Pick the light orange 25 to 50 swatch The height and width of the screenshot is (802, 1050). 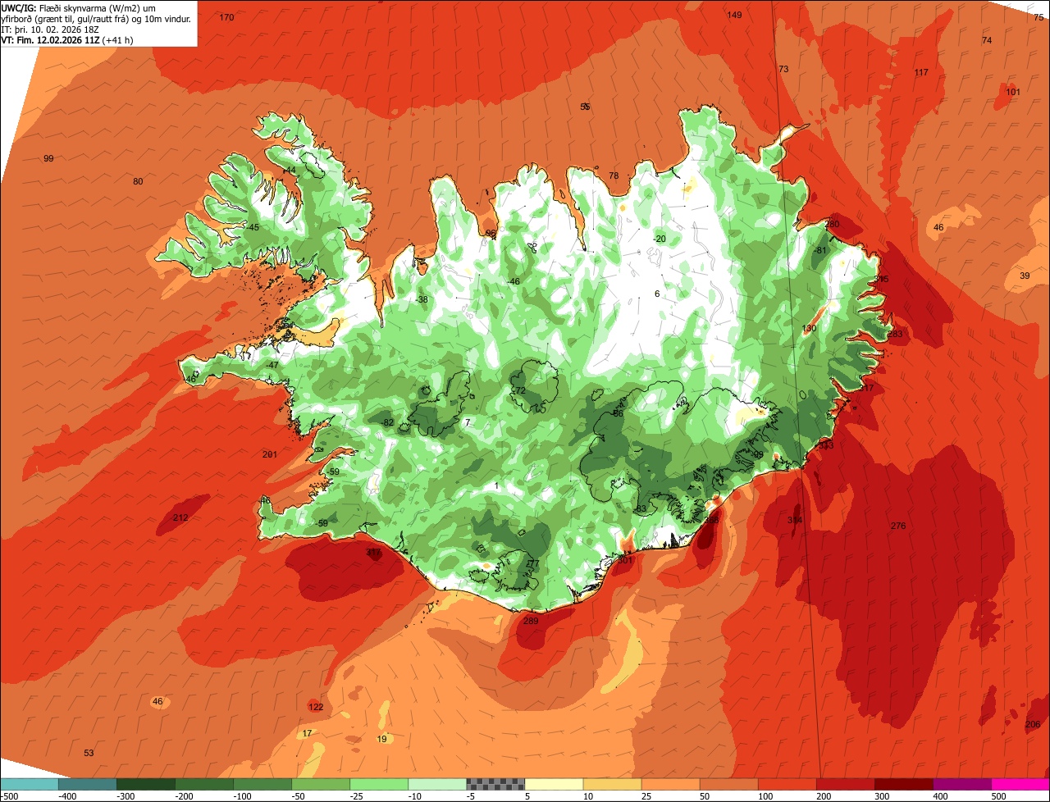click(670, 784)
